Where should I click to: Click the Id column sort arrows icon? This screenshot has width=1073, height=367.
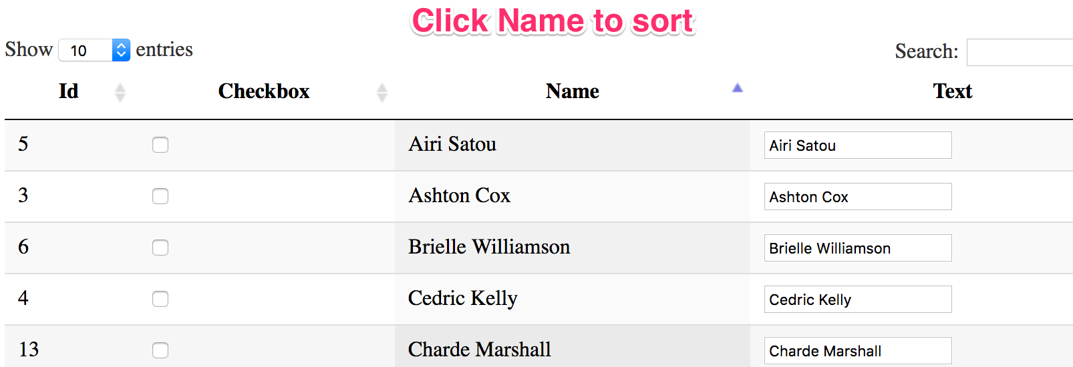120,92
